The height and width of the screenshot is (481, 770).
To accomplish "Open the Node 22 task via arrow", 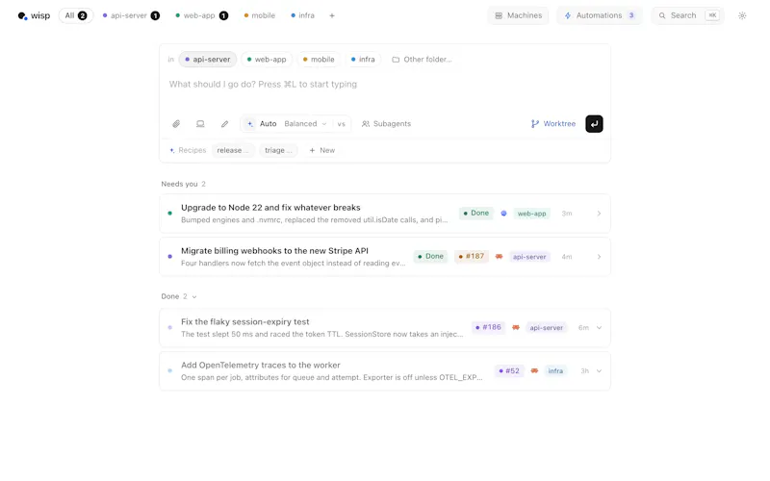I will tap(599, 214).
